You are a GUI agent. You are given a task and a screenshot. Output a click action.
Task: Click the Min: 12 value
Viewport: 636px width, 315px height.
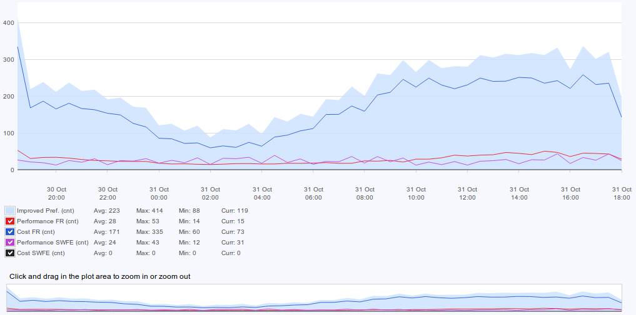(189, 242)
